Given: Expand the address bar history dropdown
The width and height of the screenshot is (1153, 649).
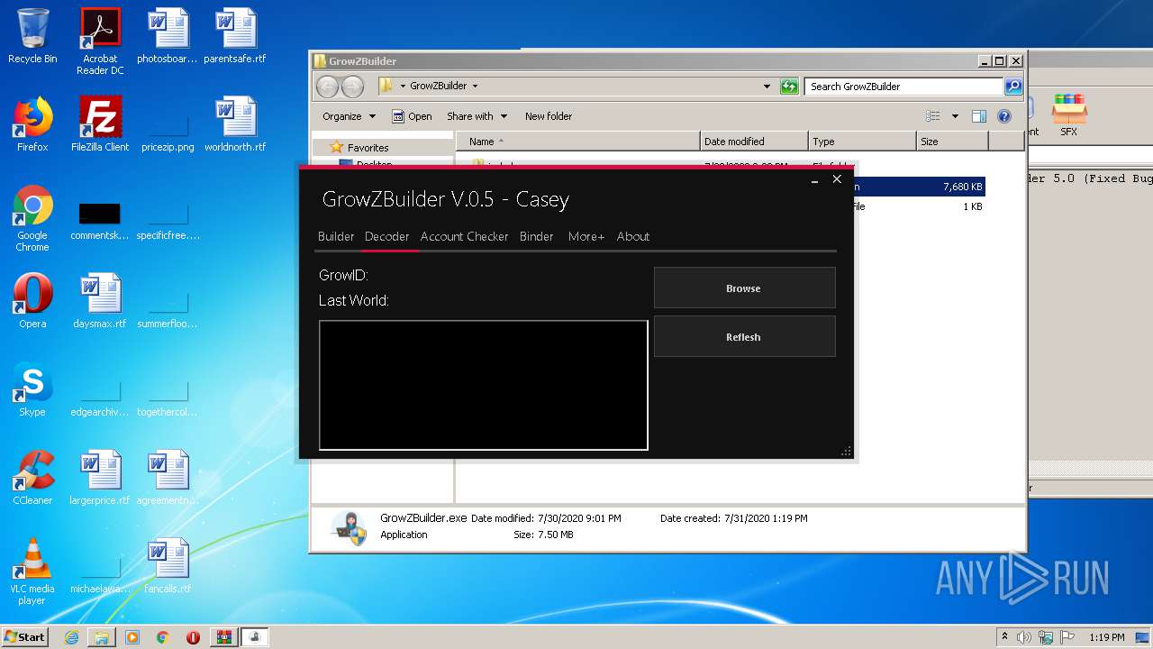Looking at the screenshot, I should tap(767, 87).
